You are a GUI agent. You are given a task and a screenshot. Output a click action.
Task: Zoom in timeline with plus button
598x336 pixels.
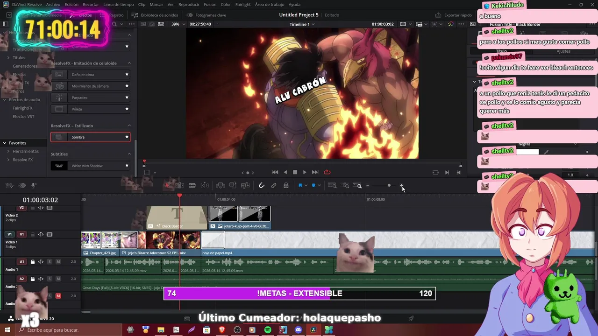coord(401,185)
